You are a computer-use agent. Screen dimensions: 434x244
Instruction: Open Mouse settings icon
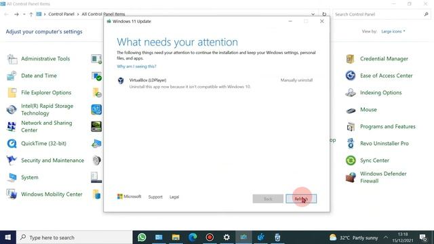click(x=351, y=110)
